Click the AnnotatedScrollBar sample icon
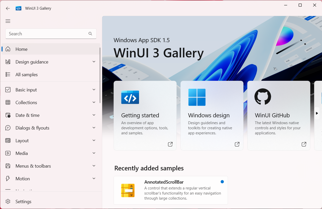 click(128, 190)
